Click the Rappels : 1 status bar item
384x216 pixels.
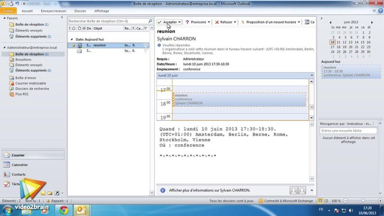[57, 201]
